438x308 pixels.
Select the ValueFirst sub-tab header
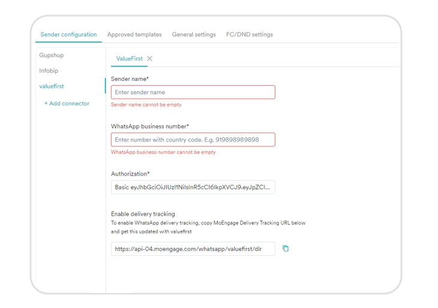(129, 59)
